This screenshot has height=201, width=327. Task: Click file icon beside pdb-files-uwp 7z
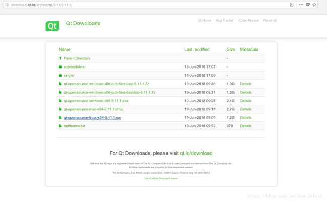tap(60, 84)
